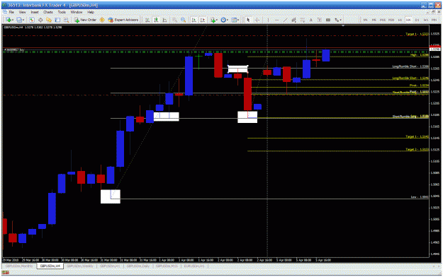This screenshot has height=277, width=443.
Task: Switch to M30 timeframe
Action: point(391,20)
